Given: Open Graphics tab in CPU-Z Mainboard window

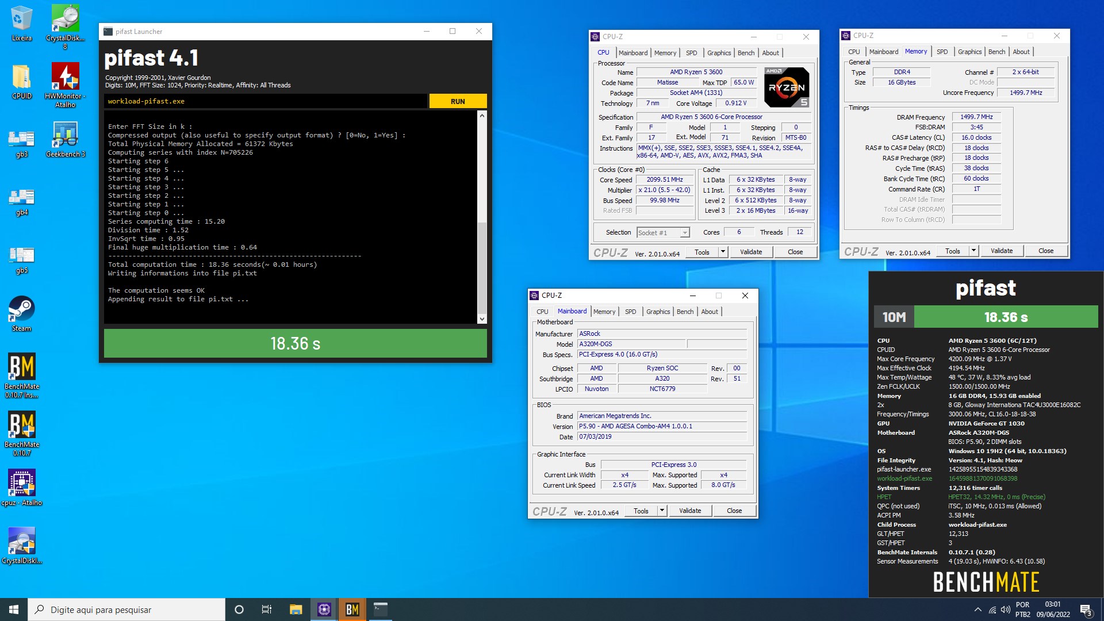Looking at the screenshot, I should click(658, 312).
